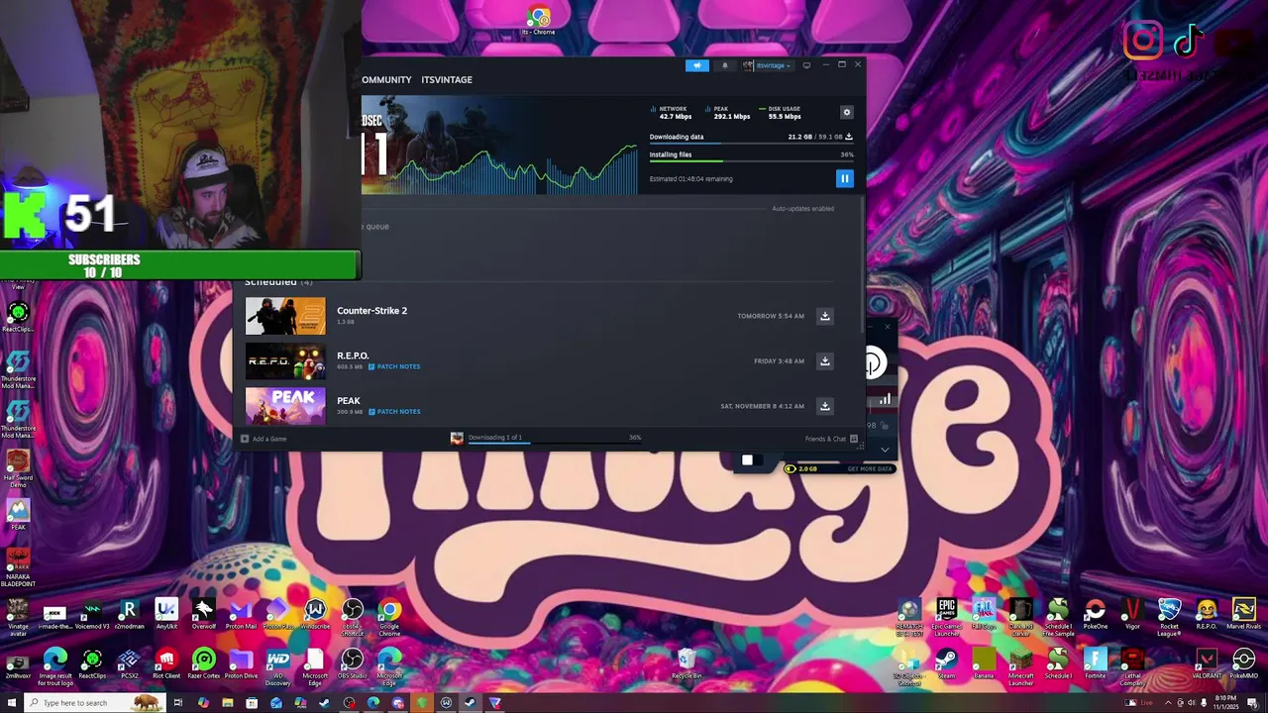This screenshot has width=1268, height=713.
Task: Open File Explorer from taskbar
Action: 228,703
